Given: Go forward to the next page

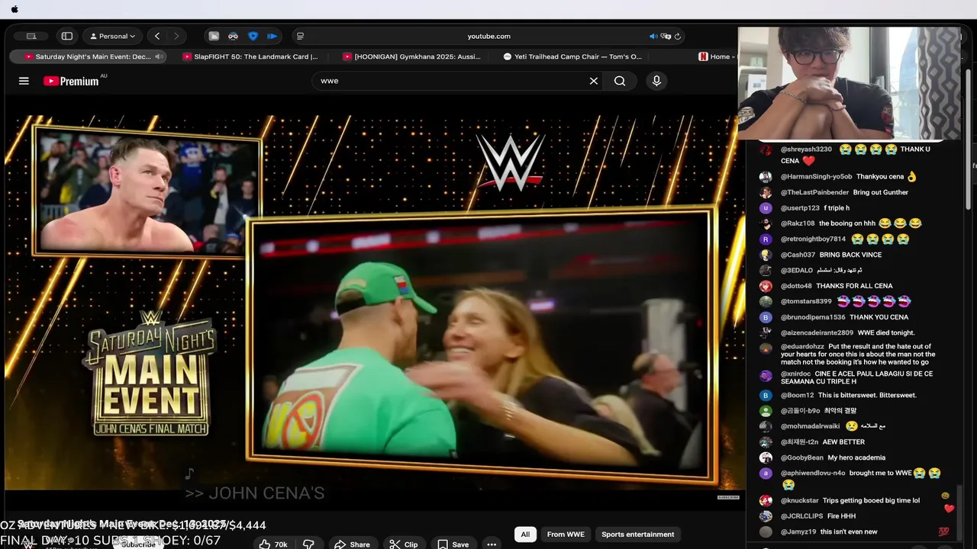Looking at the screenshot, I should (x=176, y=36).
